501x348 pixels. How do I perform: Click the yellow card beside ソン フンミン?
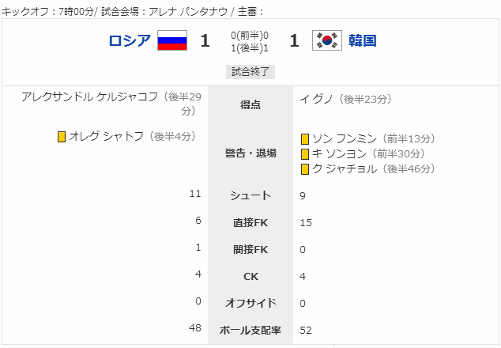305,139
